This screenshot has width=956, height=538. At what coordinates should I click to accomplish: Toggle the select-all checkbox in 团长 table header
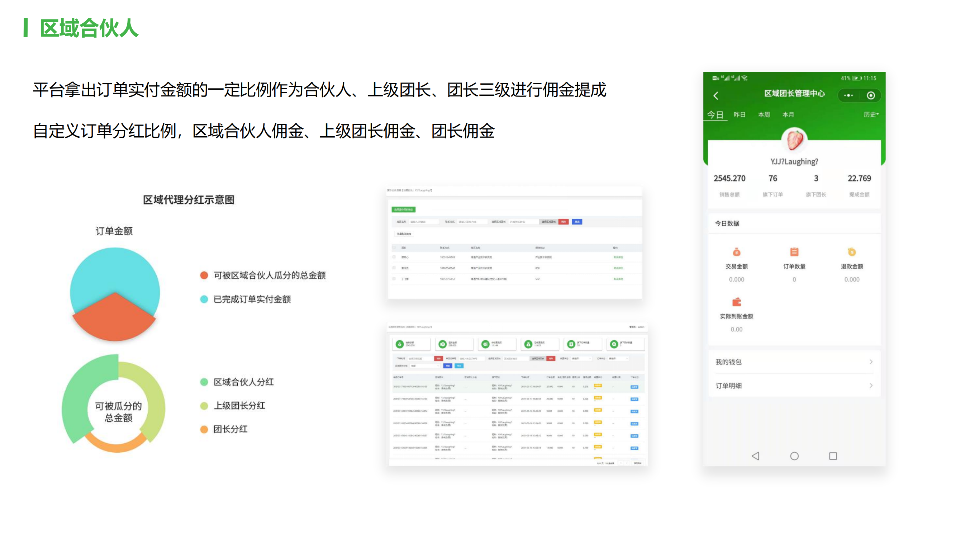click(394, 247)
